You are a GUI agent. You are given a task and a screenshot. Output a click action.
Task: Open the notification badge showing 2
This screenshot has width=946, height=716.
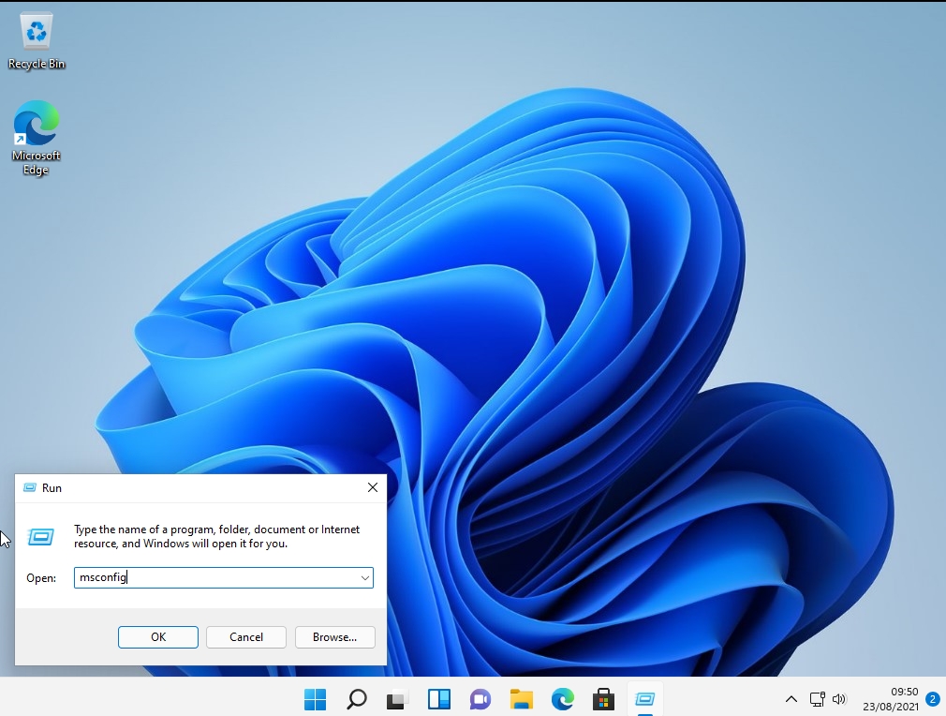click(x=932, y=699)
